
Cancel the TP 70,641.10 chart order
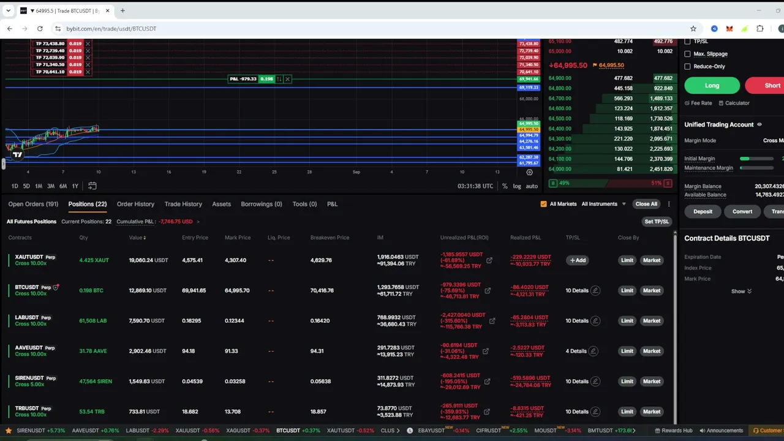point(88,72)
